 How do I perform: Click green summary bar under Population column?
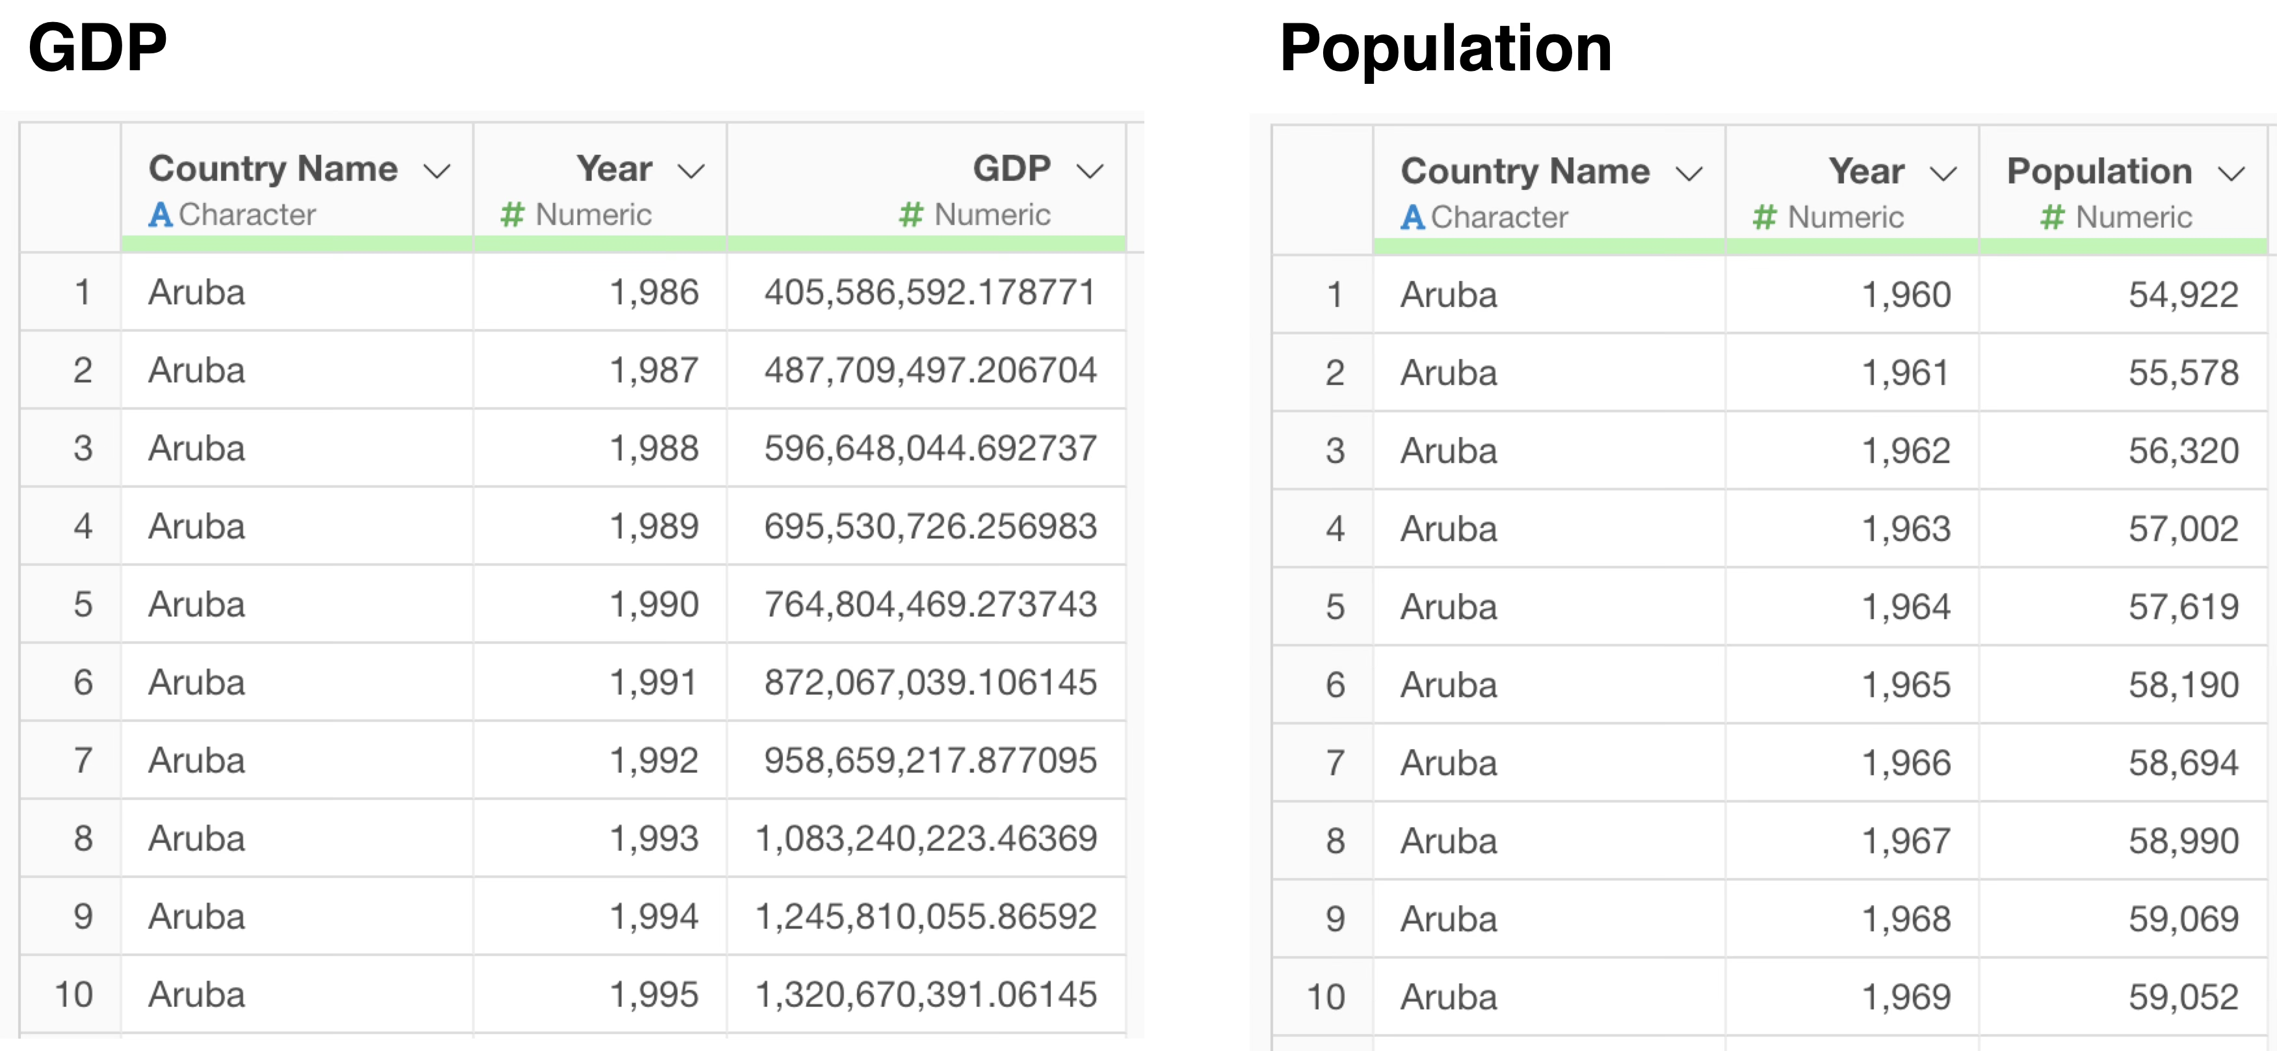coord(2122,246)
